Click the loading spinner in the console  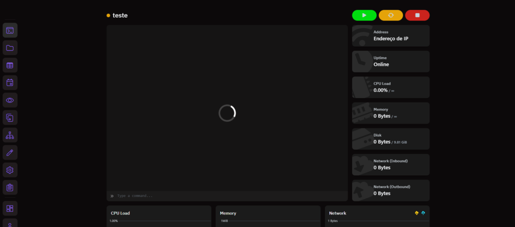point(227,113)
